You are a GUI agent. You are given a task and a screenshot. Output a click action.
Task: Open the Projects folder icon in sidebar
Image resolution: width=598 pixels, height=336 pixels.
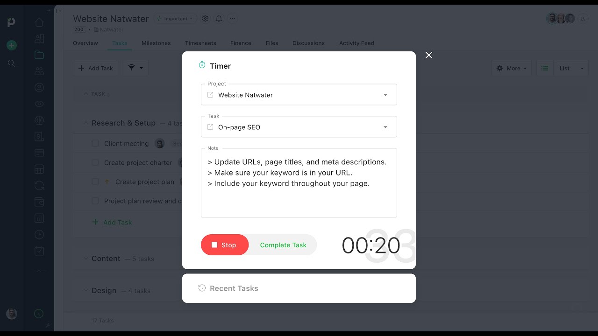pos(39,55)
